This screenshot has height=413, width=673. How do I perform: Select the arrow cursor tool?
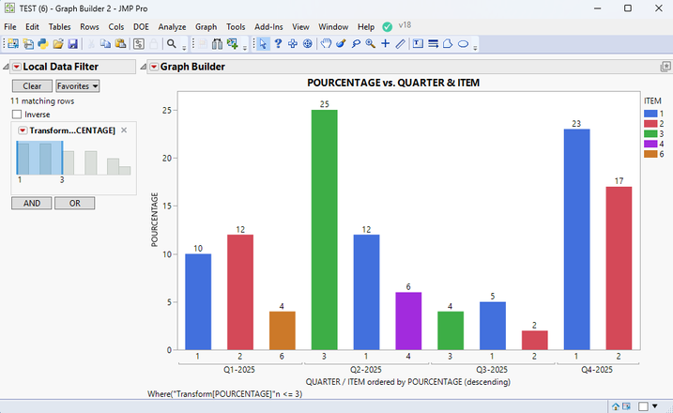coord(263,44)
